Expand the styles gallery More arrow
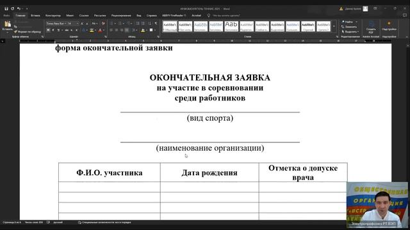This screenshot has width=410, height=230. (334, 26)
